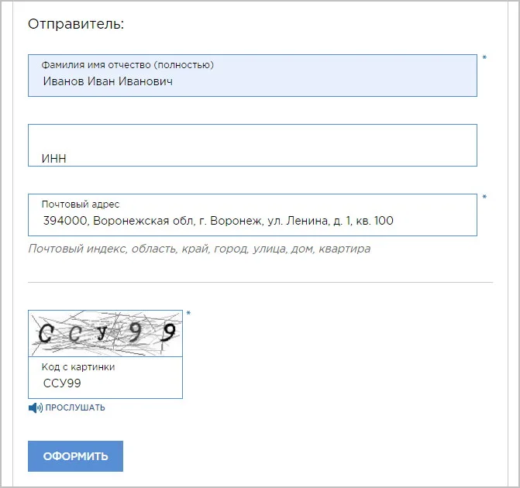
Task: Click the asterisk beside the name field
Action: 484,57
